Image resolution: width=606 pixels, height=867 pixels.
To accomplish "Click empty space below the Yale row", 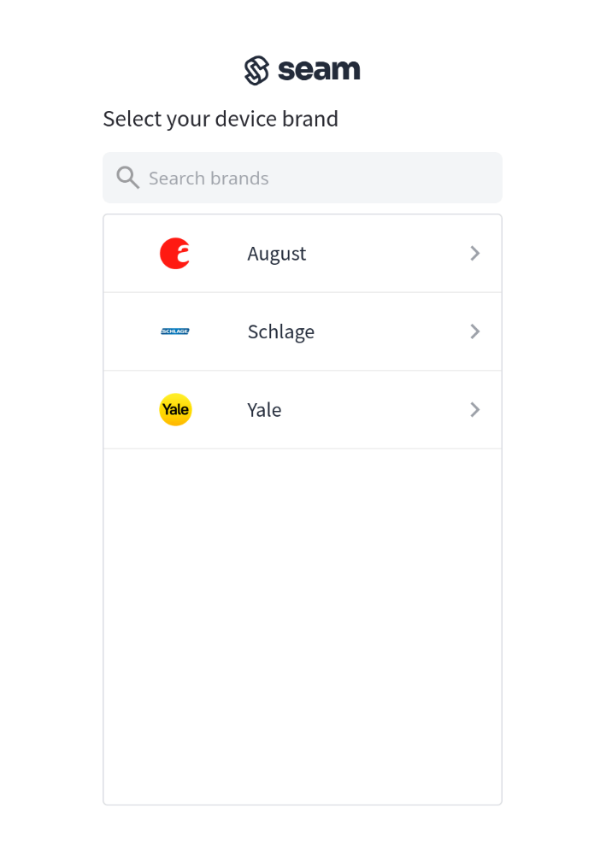I will click(x=303, y=555).
